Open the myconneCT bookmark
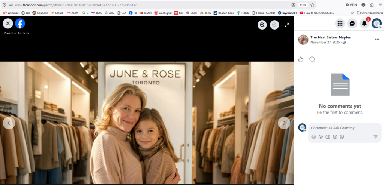 pos(287,13)
